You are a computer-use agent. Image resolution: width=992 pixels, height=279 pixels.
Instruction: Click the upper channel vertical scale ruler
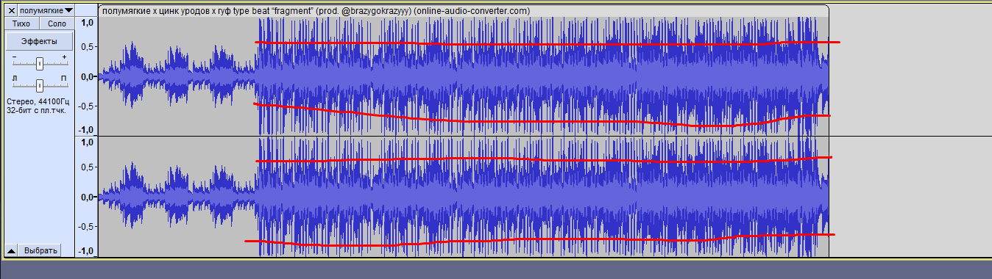tap(87, 76)
